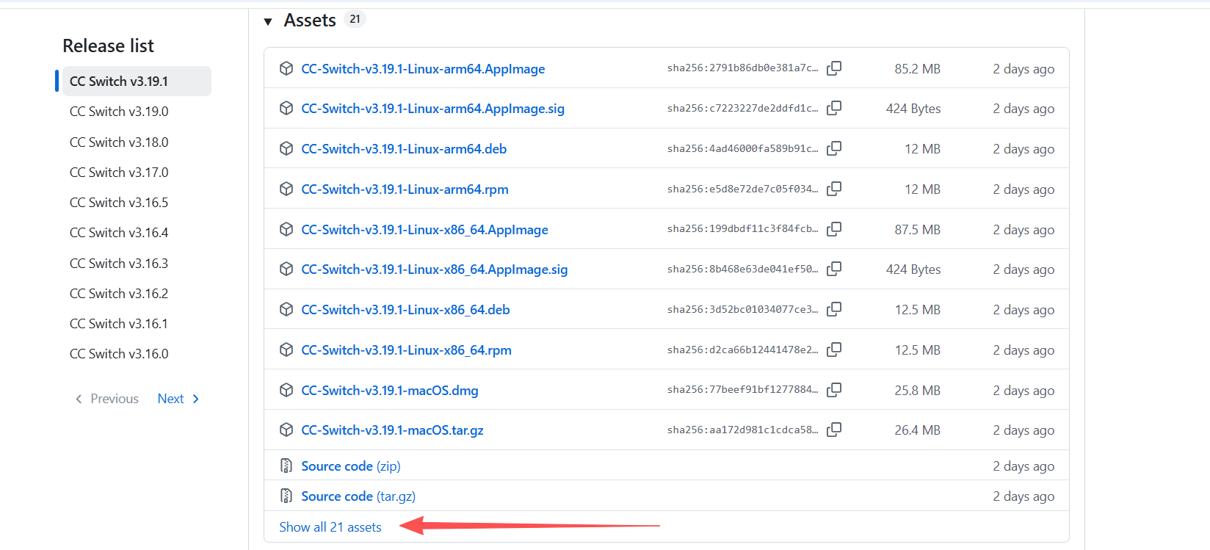Collapse the Assets section triangle
1210x550 pixels.
coord(268,21)
